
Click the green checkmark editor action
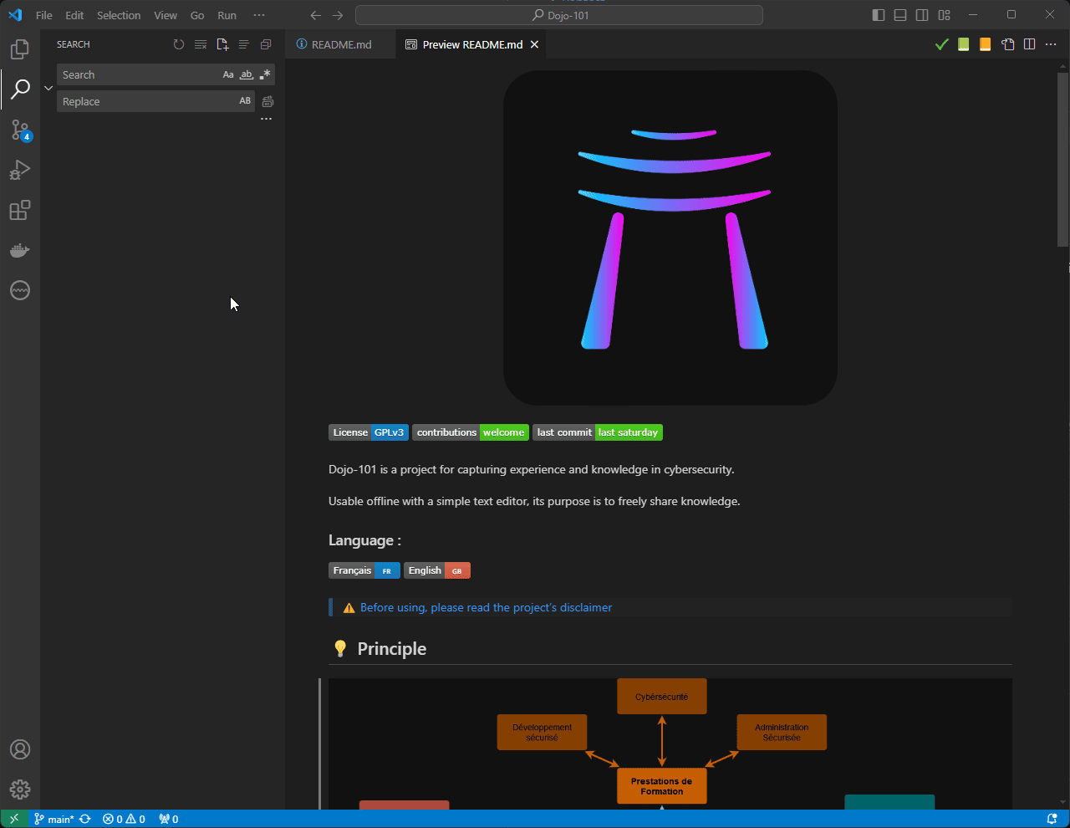[941, 44]
